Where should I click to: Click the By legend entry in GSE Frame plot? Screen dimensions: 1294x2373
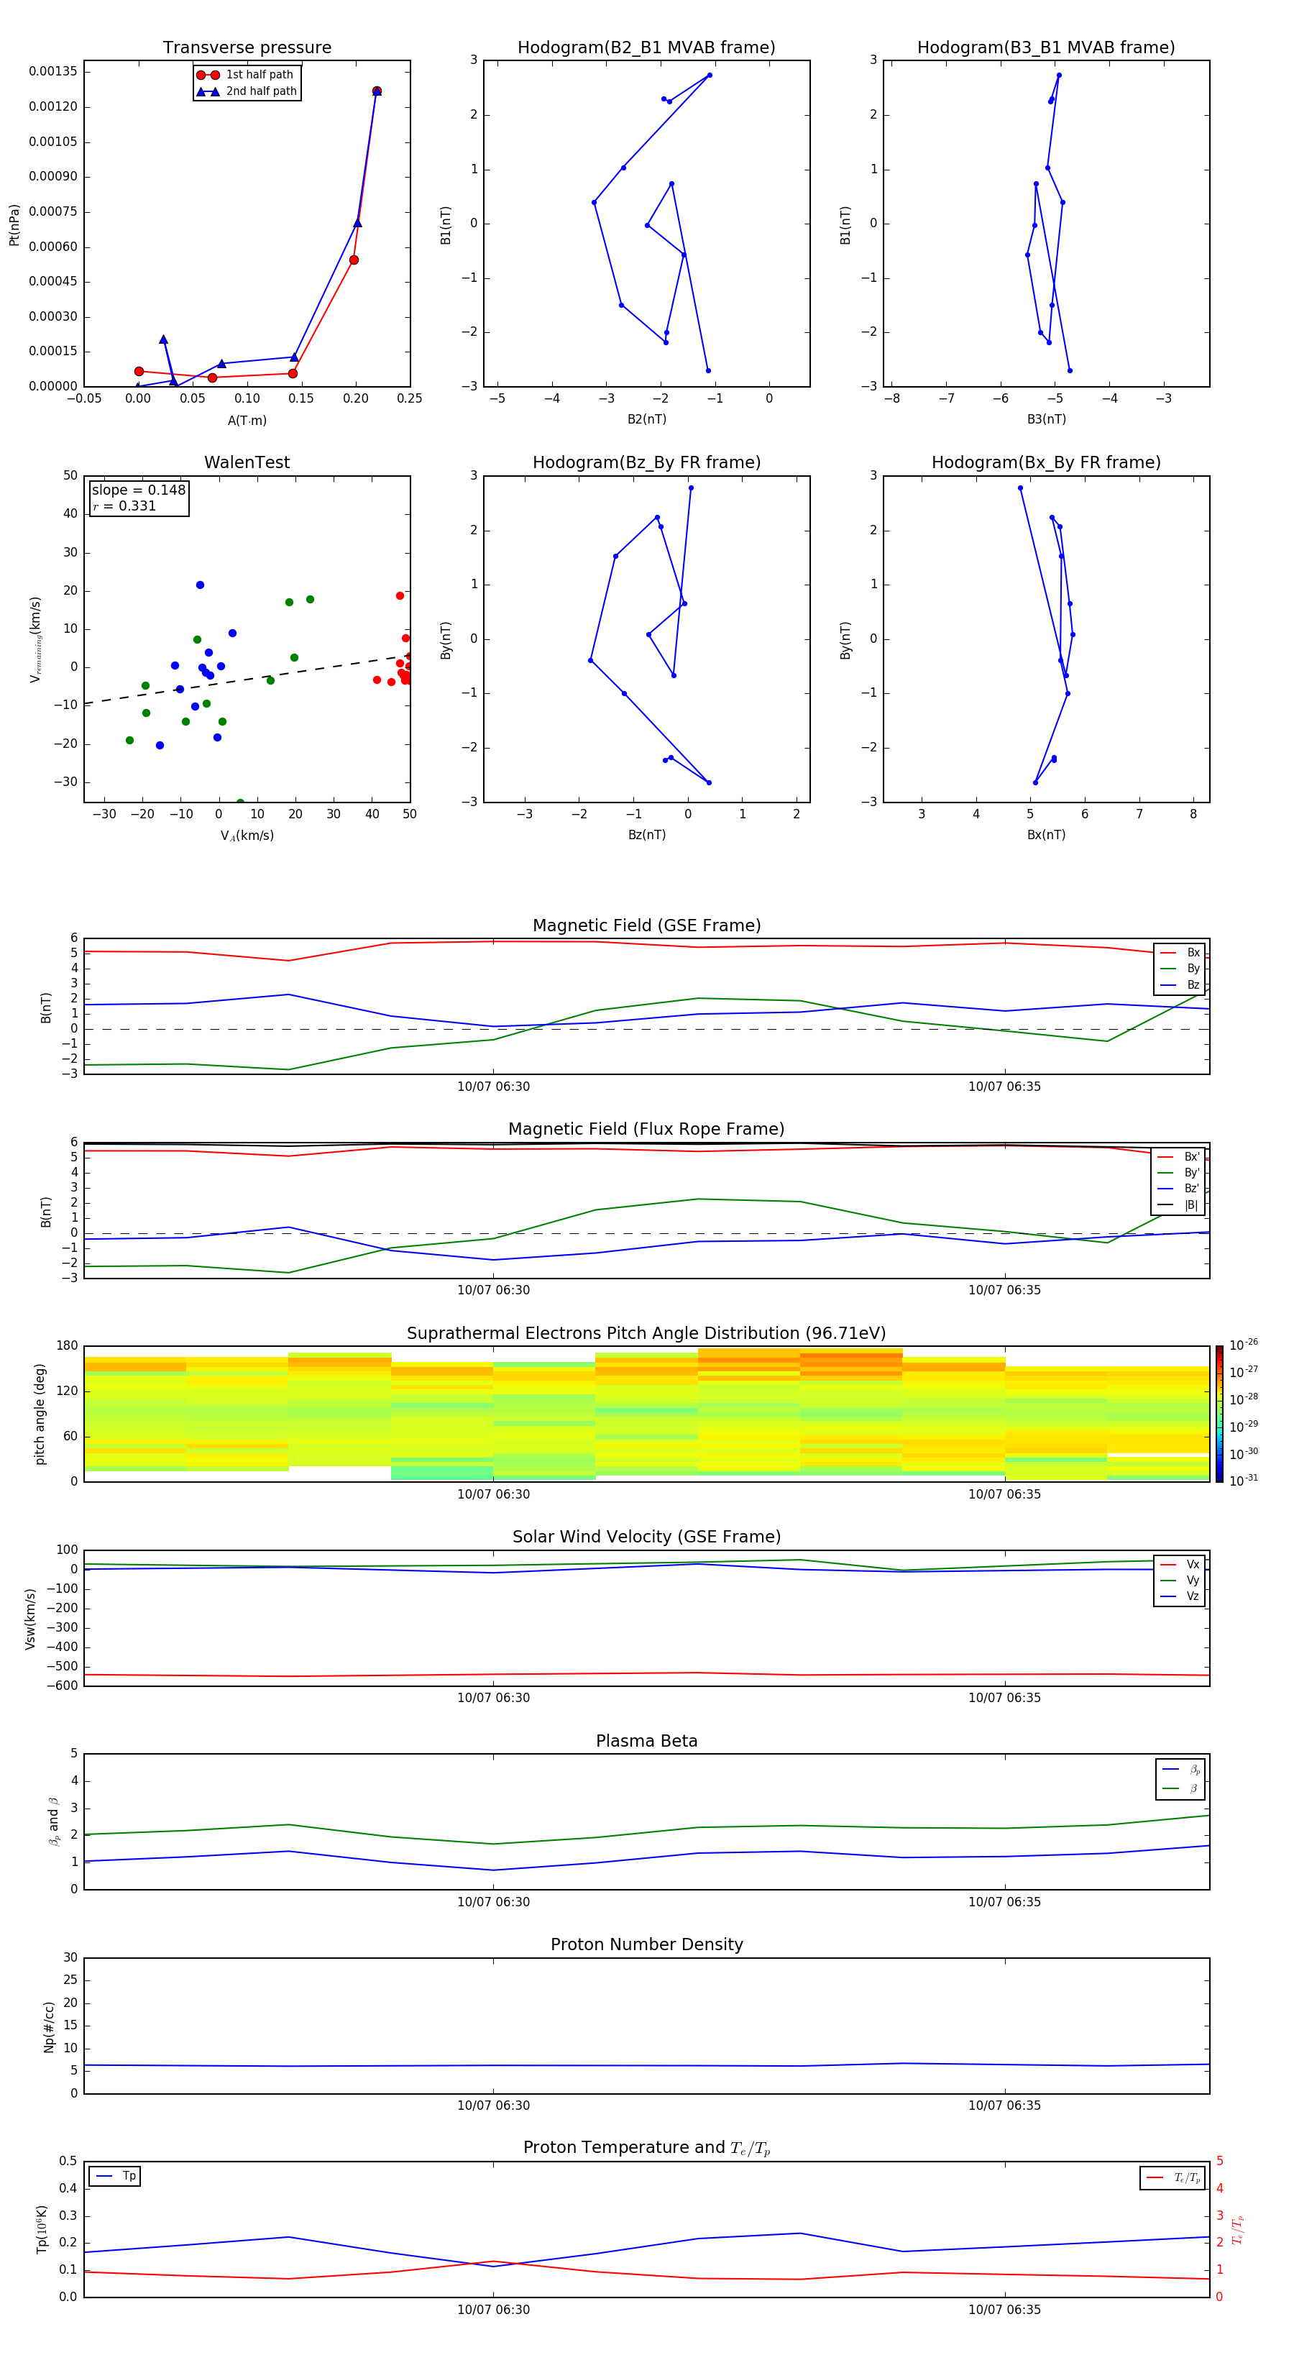(x=1180, y=968)
